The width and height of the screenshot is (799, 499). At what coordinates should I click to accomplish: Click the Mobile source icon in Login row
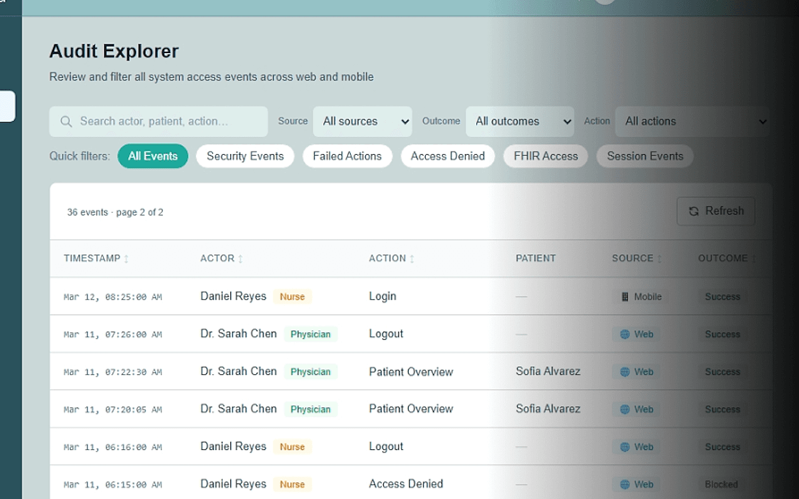tap(625, 297)
